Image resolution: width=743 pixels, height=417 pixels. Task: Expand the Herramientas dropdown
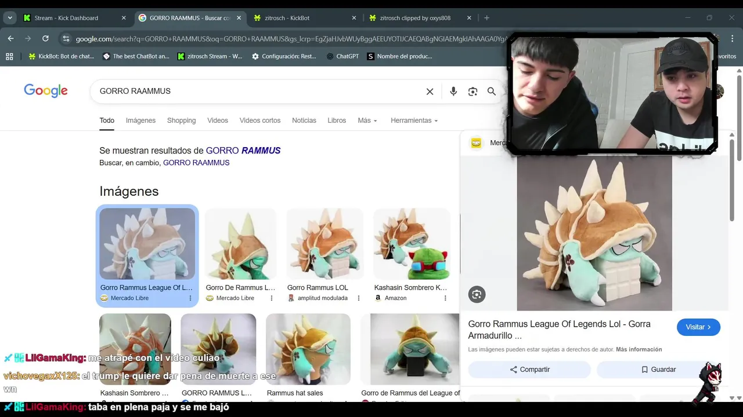click(x=414, y=120)
